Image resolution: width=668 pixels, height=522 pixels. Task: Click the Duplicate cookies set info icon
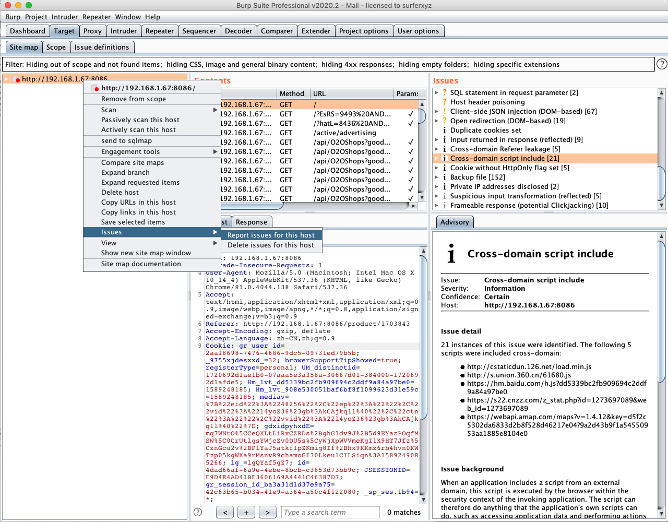(x=445, y=130)
